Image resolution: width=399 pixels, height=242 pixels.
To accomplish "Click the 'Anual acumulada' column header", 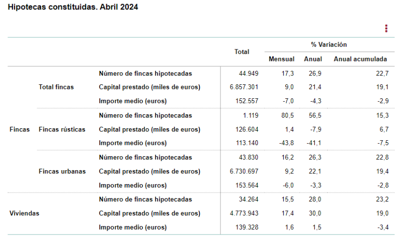I will (360, 59).
